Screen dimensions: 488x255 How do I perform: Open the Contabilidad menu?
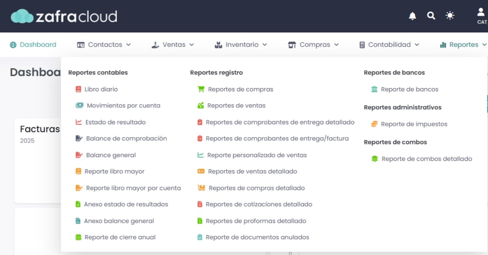tap(389, 45)
